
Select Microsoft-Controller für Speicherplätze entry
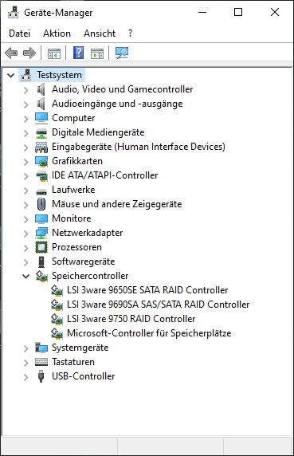(x=149, y=333)
